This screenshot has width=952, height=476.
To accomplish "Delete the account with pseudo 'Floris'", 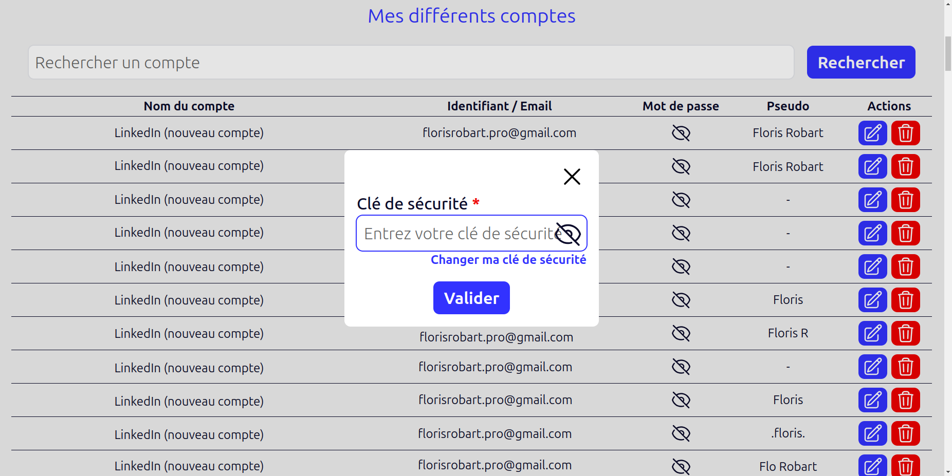I will tap(905, 299).
